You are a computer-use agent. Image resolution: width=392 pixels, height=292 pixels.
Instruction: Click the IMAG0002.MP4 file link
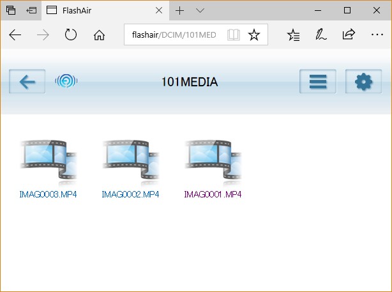[x=130, y=194]
